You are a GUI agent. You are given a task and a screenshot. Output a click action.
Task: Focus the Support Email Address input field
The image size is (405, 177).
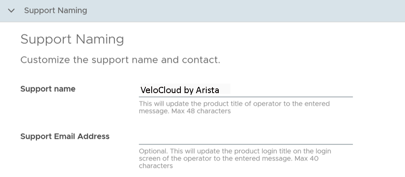click(x=245, y=137)
